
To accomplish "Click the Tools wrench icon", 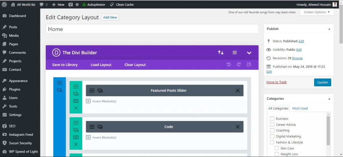I will click(x=4, y=106).
